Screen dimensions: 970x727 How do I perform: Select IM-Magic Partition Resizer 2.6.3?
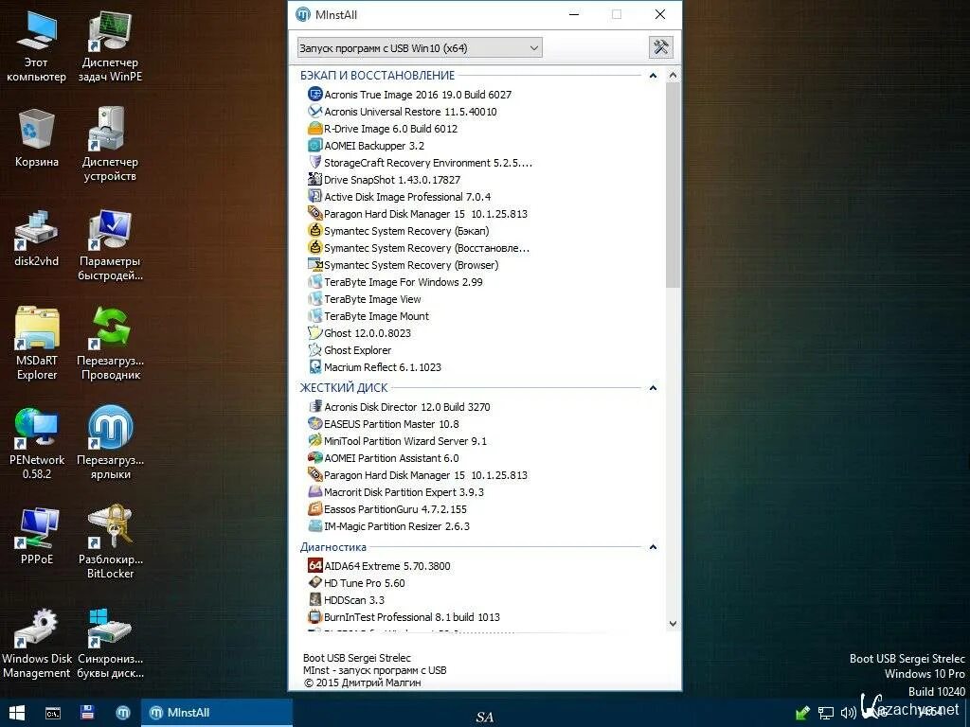[388, 526]
